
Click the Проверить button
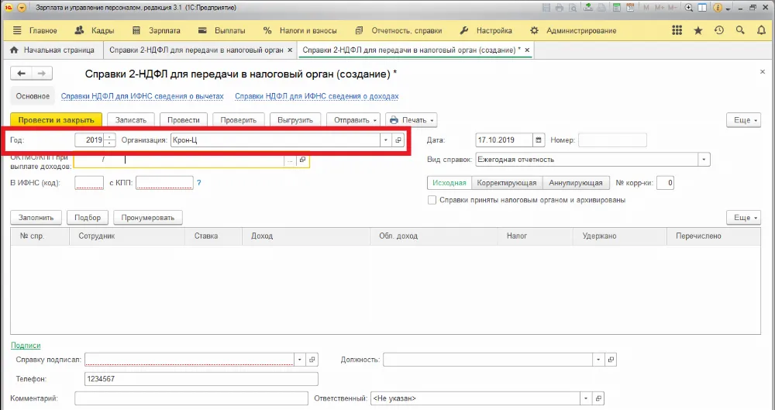[x=238, y=120]
